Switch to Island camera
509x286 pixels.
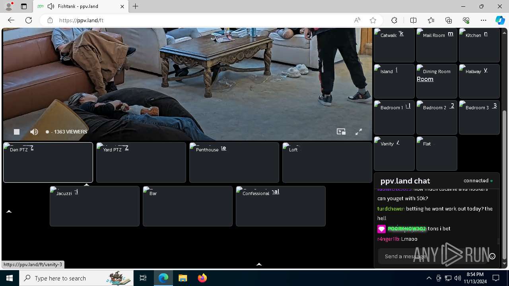(394, 81)
